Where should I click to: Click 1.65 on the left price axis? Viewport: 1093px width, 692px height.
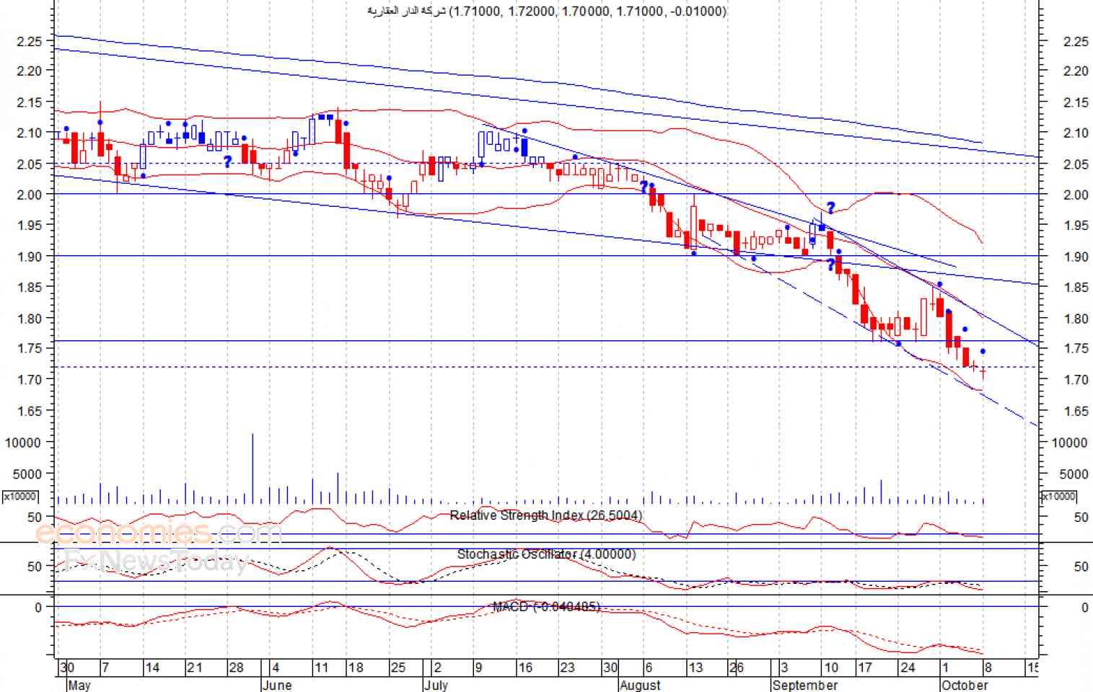pyautogui.click(x=30, y=411)
